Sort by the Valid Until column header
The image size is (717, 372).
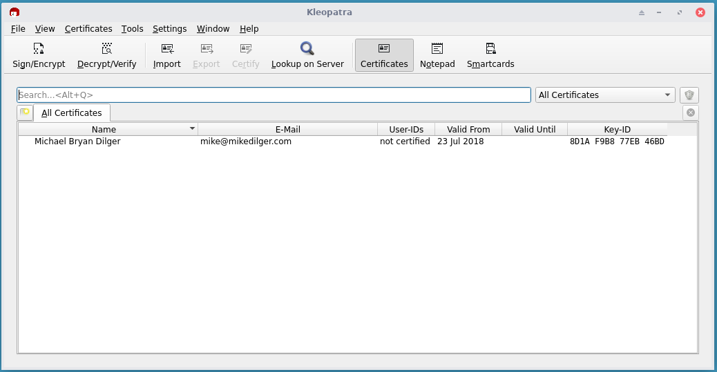535,129
